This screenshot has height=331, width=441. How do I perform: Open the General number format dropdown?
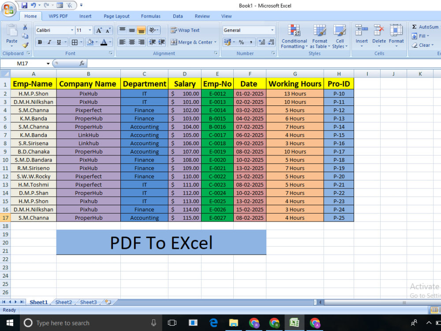[x=272, y=30]
